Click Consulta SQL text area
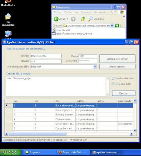The height and width of the screenshot is (156, 141). (x=56, y=86)
